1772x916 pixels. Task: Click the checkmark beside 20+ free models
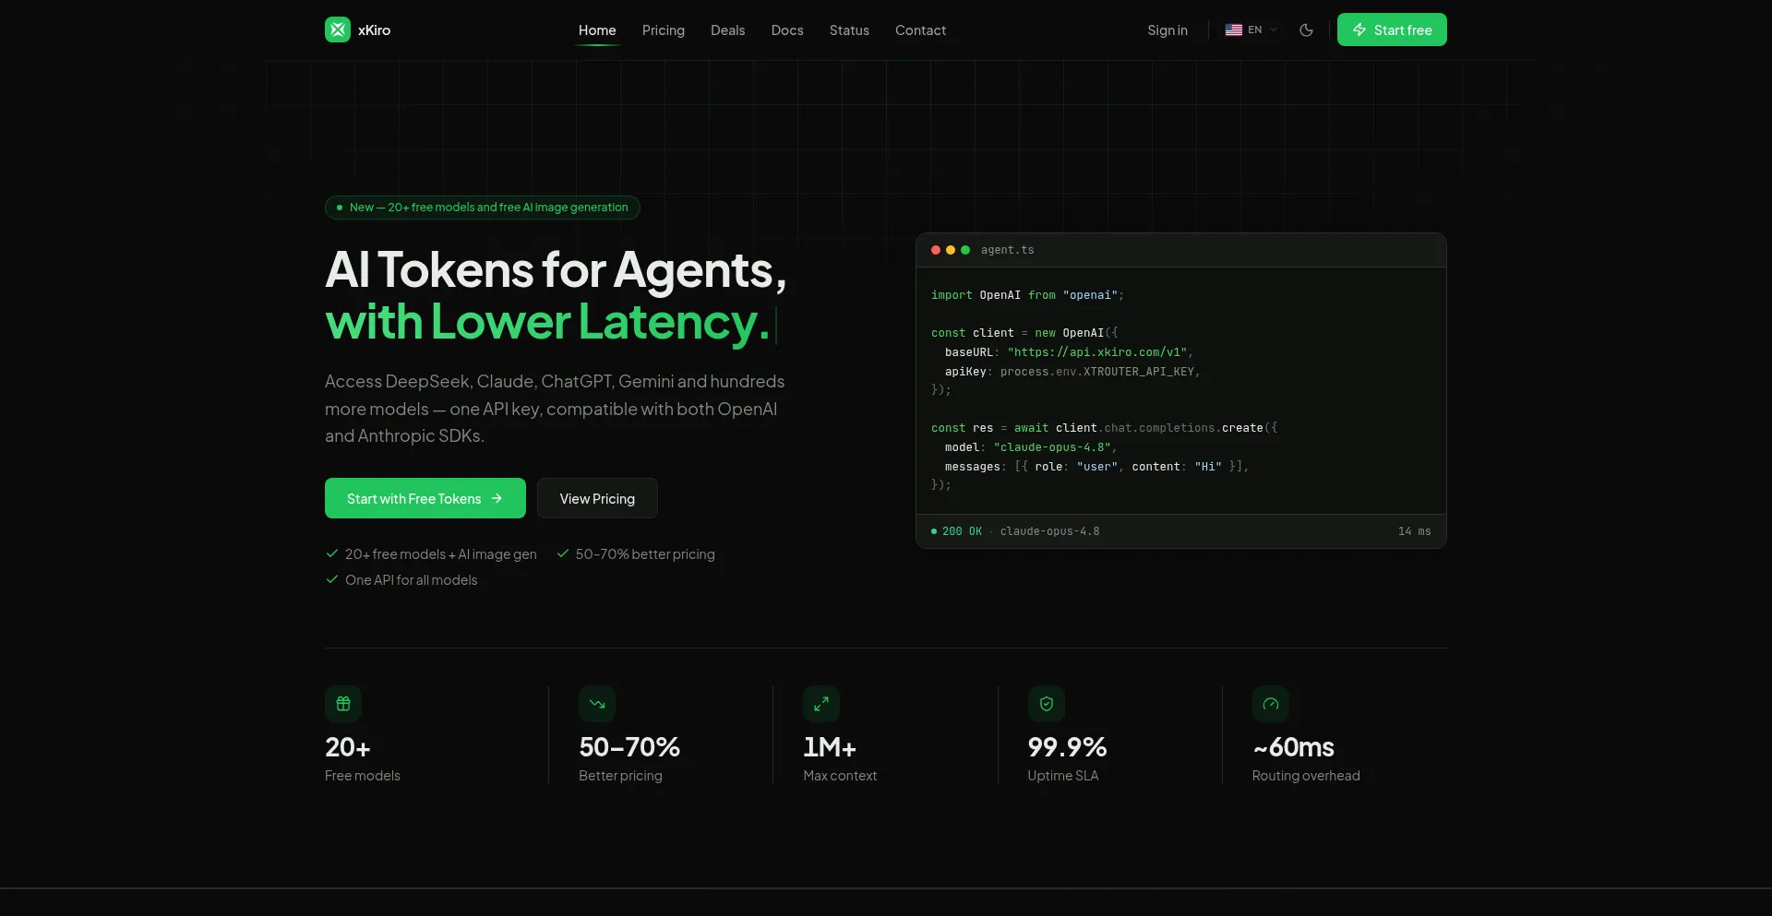click(x=332, y=553)
